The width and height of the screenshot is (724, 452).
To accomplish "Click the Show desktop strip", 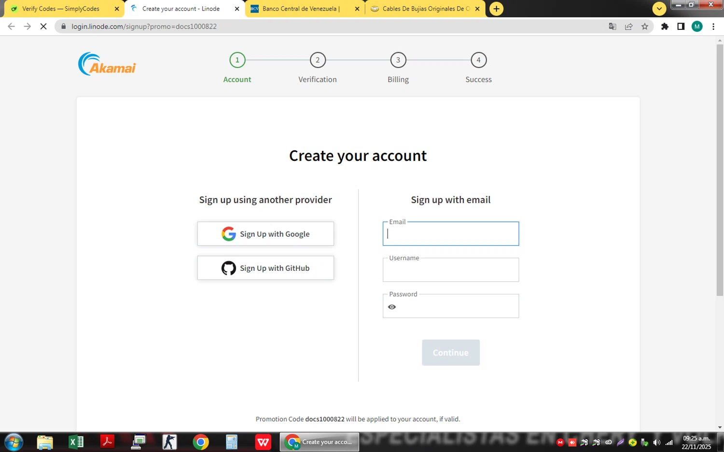I will pyautogui.click(x=721, y=442).
